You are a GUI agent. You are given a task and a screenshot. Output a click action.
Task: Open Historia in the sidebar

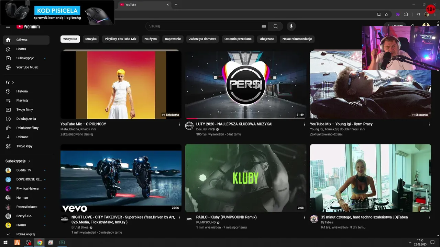26,91
